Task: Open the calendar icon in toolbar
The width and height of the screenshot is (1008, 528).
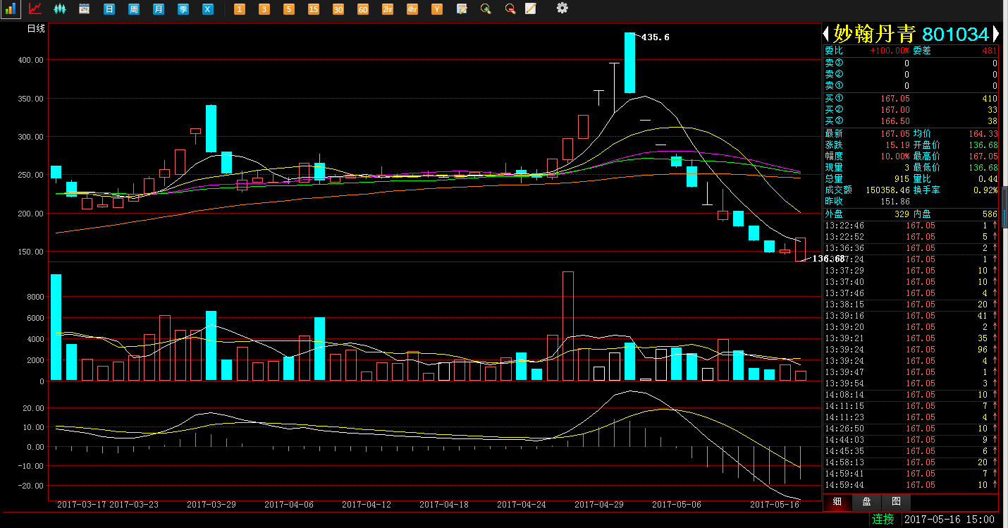Action: click(x=84, y=9)
